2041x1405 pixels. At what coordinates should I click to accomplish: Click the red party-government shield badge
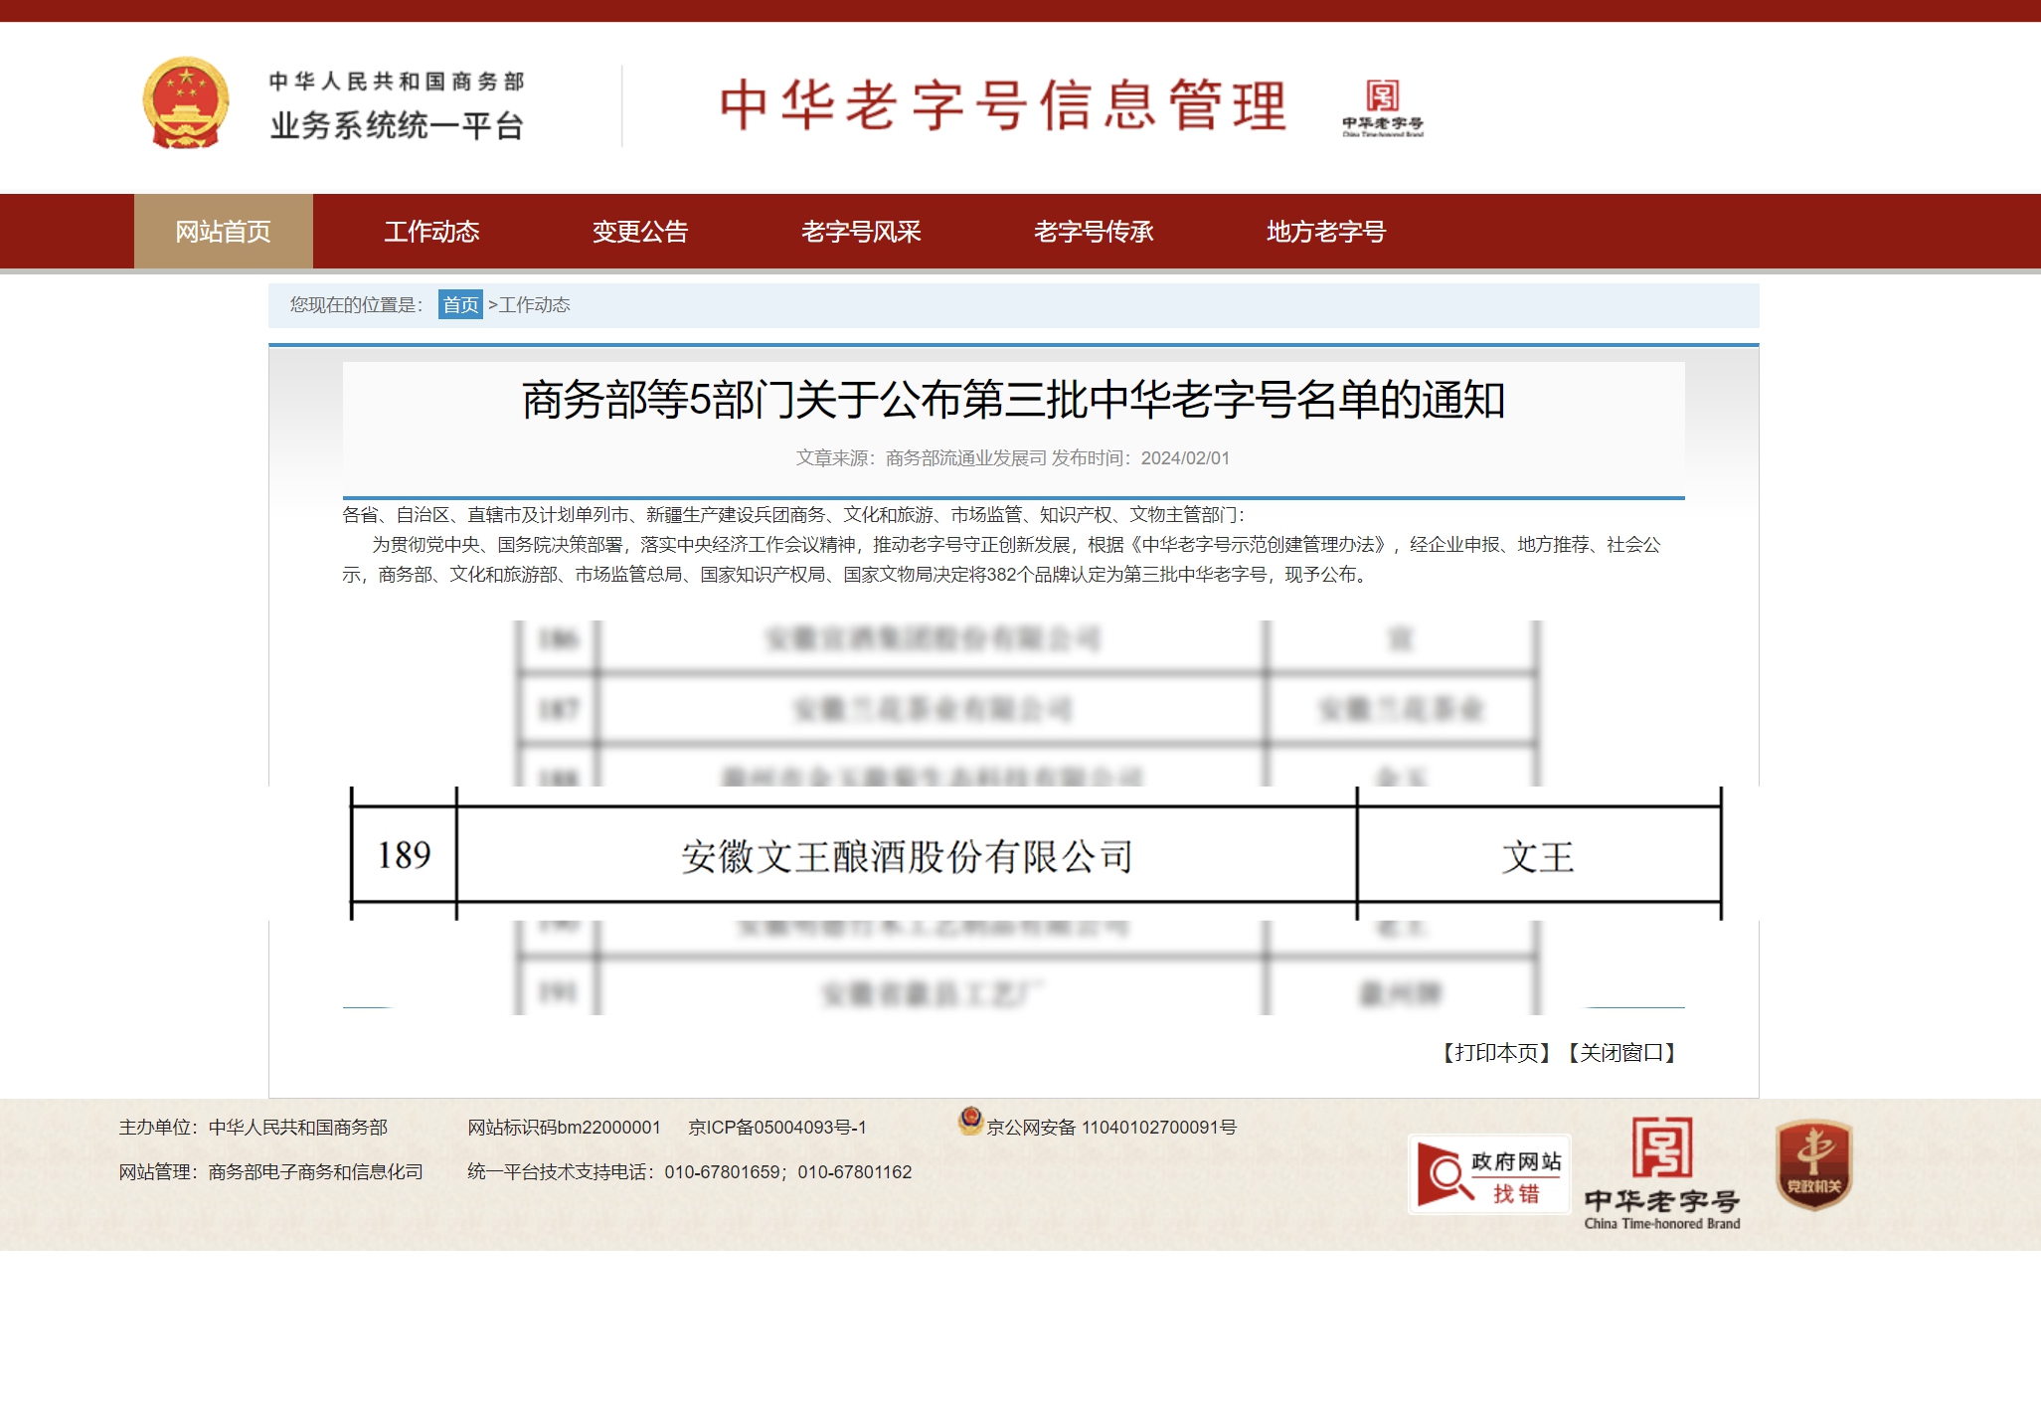1813,1165
